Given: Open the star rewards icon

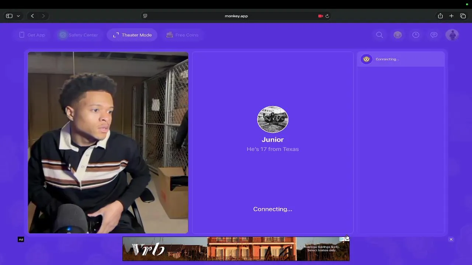Looking at the screenshot, I should 398,35.
